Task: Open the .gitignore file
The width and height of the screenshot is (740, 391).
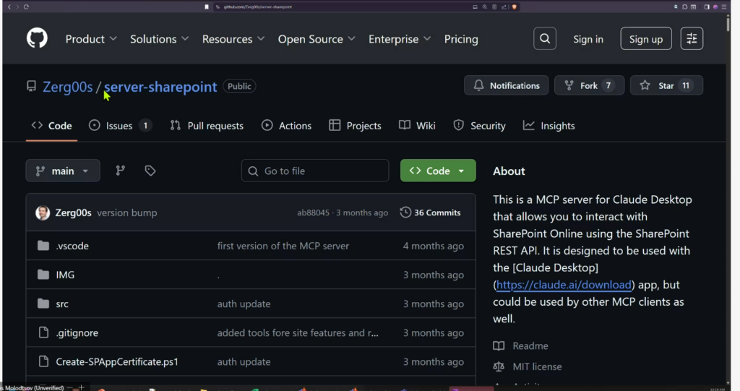Action: pyautogui.click(x=77, y=333)
